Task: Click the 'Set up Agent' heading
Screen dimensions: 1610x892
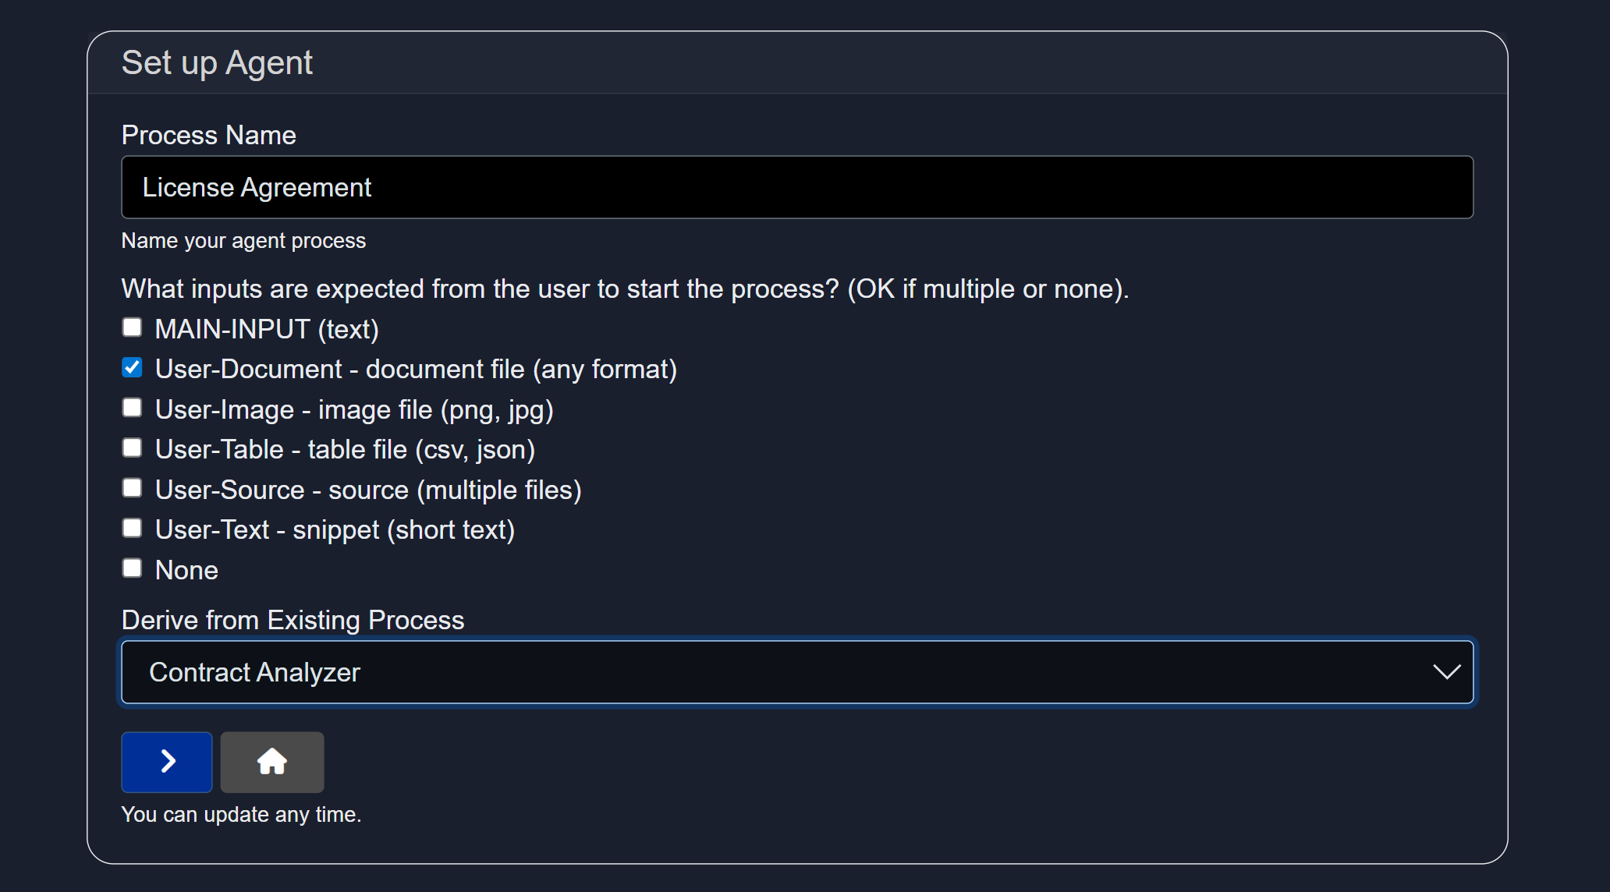Action: pos(217,63)
